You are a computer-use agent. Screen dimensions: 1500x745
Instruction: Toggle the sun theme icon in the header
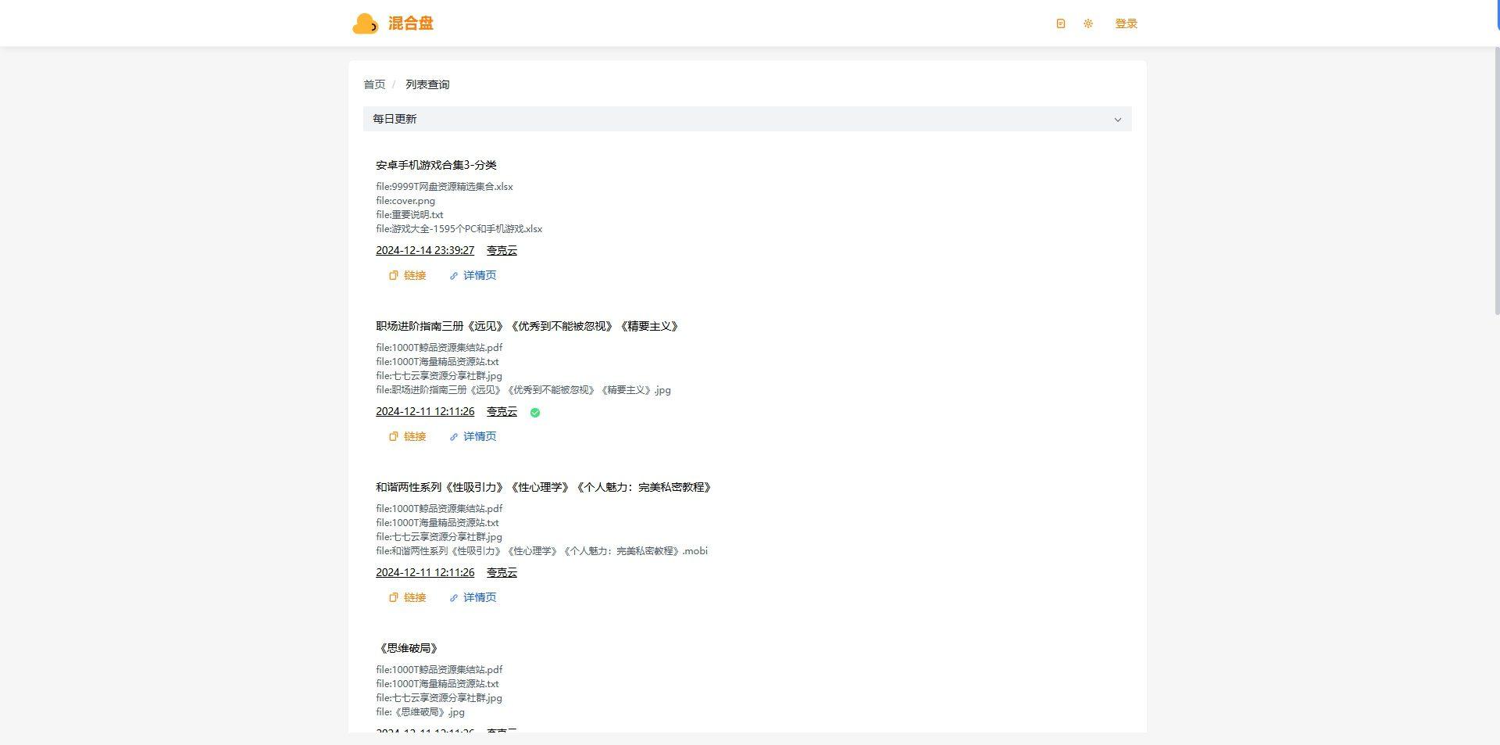pos(1088,23)
